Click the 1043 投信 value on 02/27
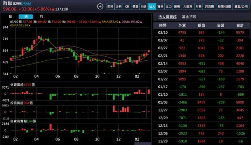The width and height of the screenshot is (251, 145). click(x=201, y=48)
